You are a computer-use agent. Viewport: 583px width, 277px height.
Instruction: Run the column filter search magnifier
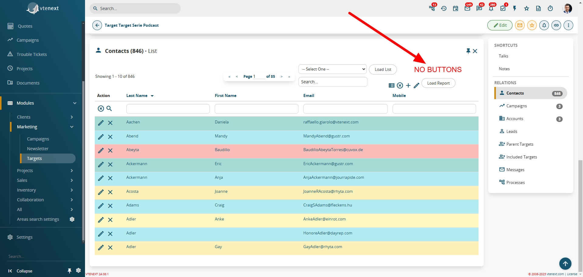109,108
